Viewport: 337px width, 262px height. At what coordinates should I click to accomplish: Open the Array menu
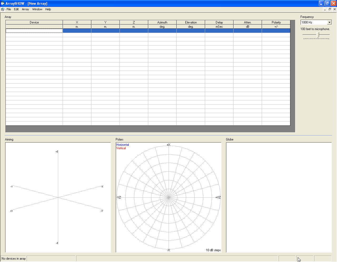pyautogui.click(x=26, y=9)
